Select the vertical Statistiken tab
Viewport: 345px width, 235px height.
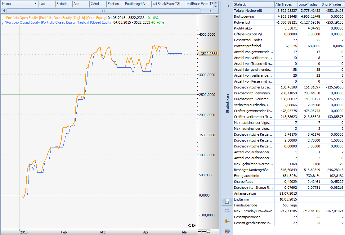tap(227, 104)
